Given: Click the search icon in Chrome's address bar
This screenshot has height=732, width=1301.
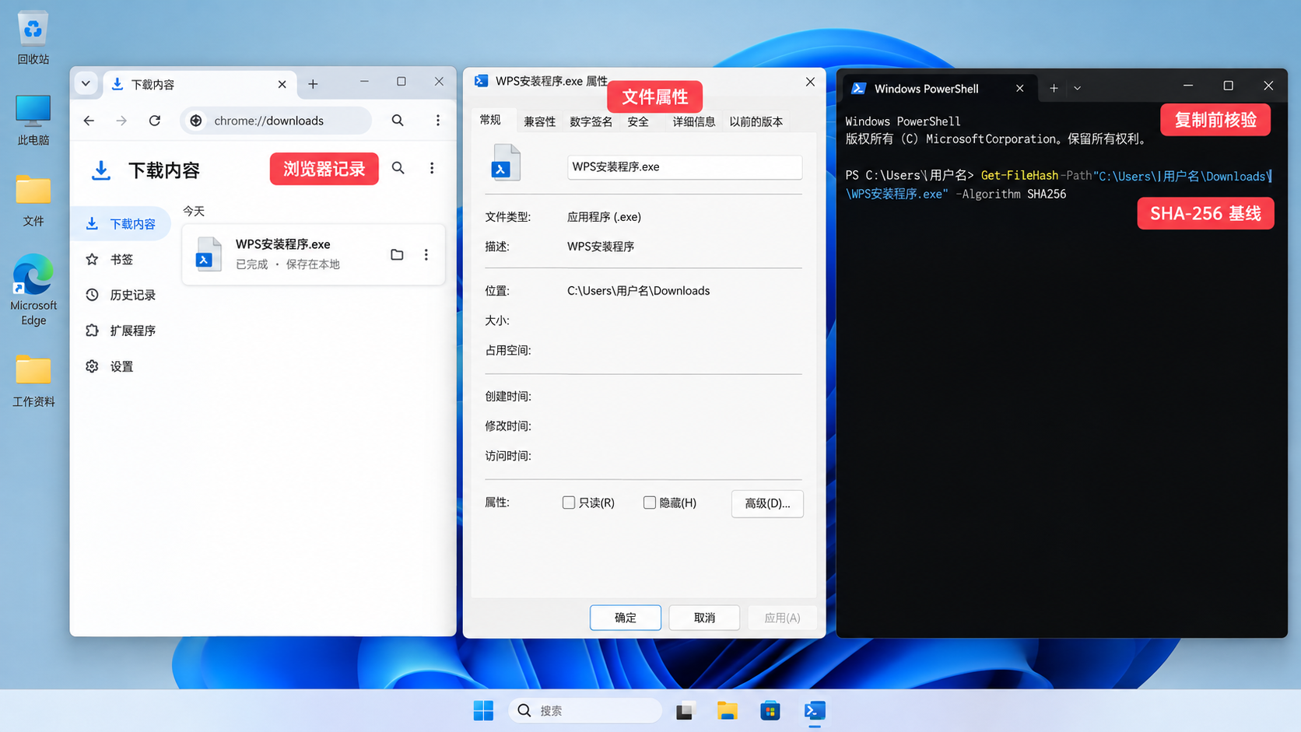Looking at the screenshot, I should coord(398,121).
